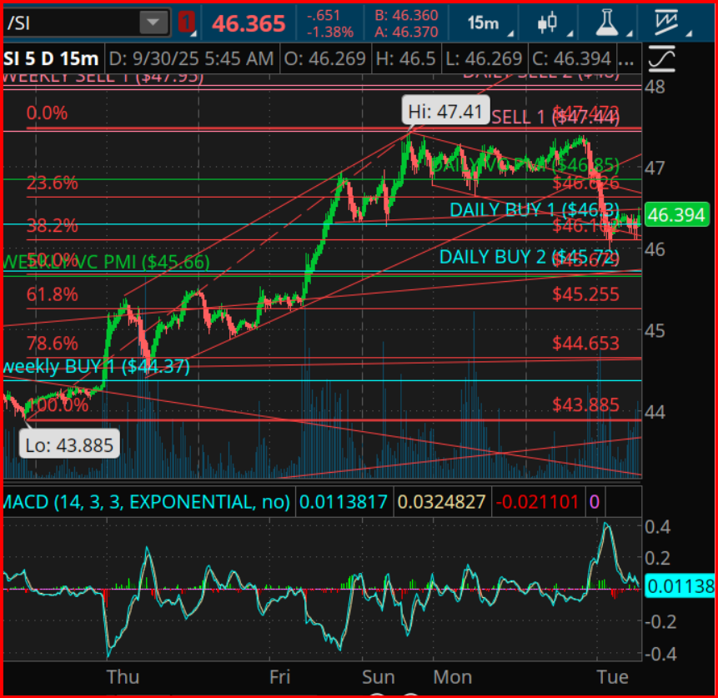Screen dimensions: 718x698
Task: Select the SI 5 D 15m chart label
Action: coord(52,60)
